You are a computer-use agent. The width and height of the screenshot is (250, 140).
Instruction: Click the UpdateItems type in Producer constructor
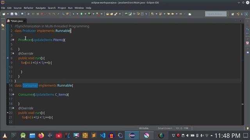[43, 40]
